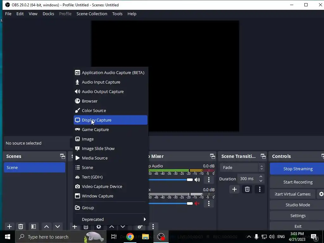Viewport: 324px width, 243px height.
Task: Add a new scene with plus icon
Action: [9, 227]
